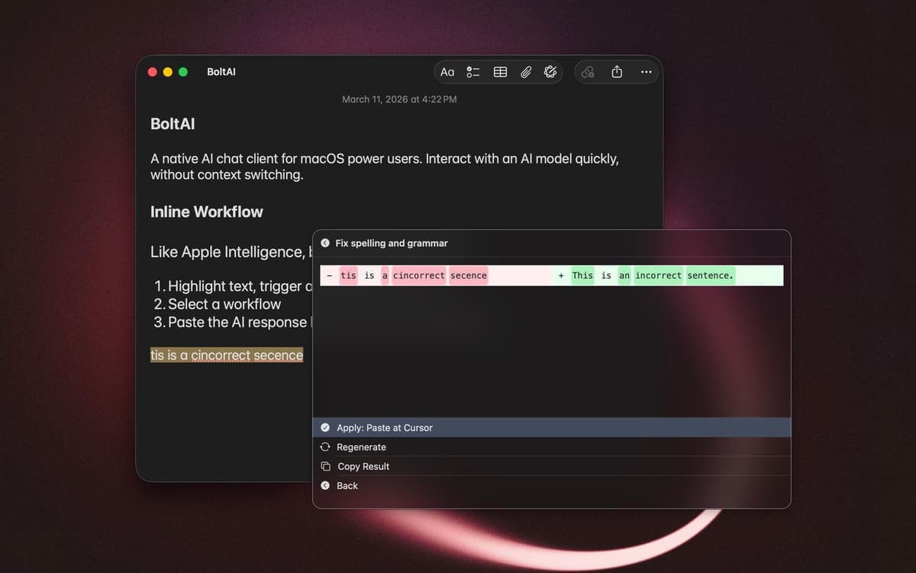Viewport: 916px width, 573px height.
Task: Click the paperclip attachment icon
Action: [526, 72]
